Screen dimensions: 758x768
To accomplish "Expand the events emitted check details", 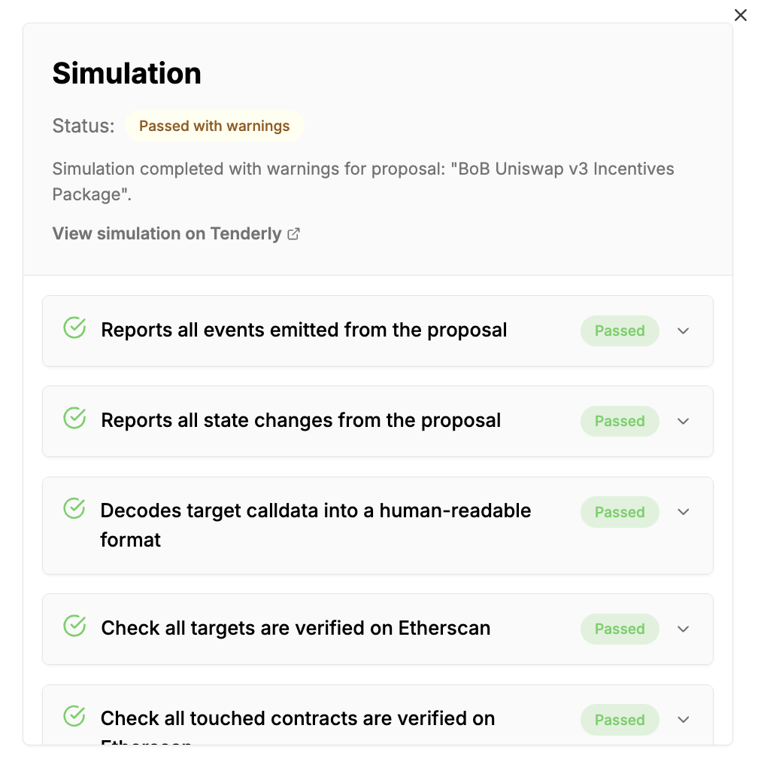I will tap(683, 331).
